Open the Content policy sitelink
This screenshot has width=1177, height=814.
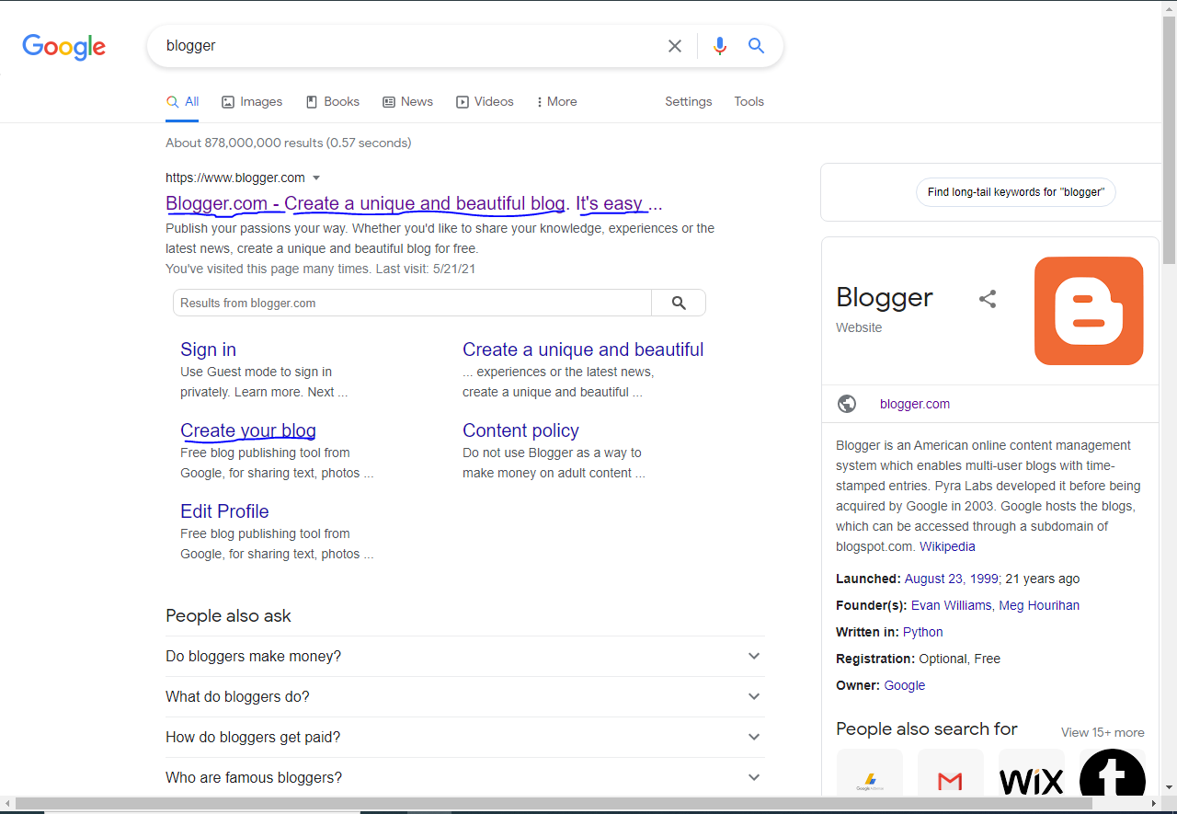tap(520, 430)
